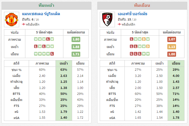Click the red L badge in Manchester United overall form

48,39
